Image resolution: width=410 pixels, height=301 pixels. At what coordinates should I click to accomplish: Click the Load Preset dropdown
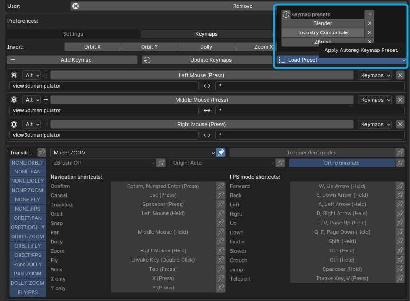pos(341,60)
